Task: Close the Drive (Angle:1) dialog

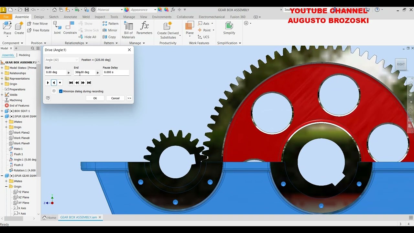Action: (x=129, y=50)
